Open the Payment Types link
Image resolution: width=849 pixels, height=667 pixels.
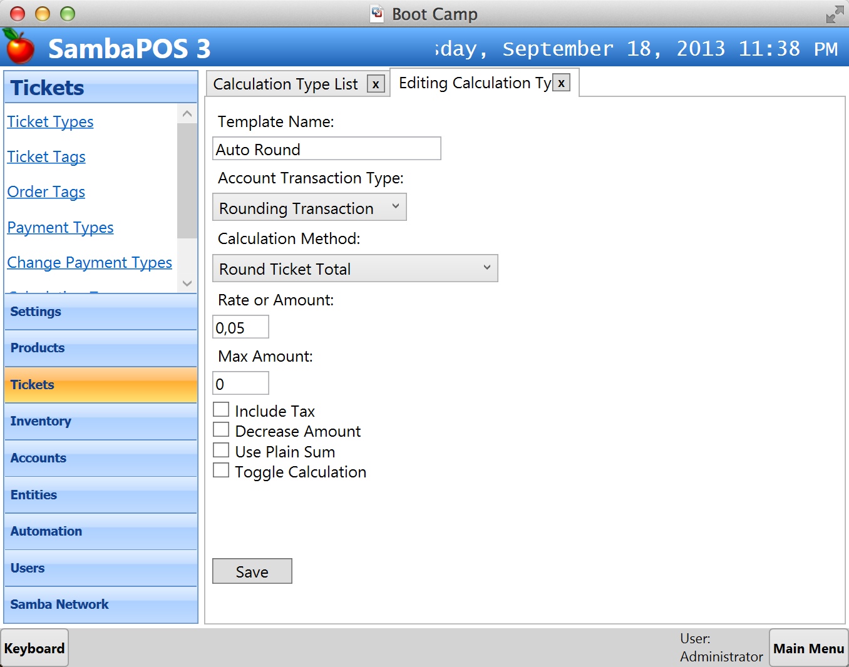coord(60,228)
